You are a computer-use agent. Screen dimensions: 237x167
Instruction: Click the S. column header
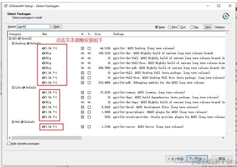coord(90,34)
